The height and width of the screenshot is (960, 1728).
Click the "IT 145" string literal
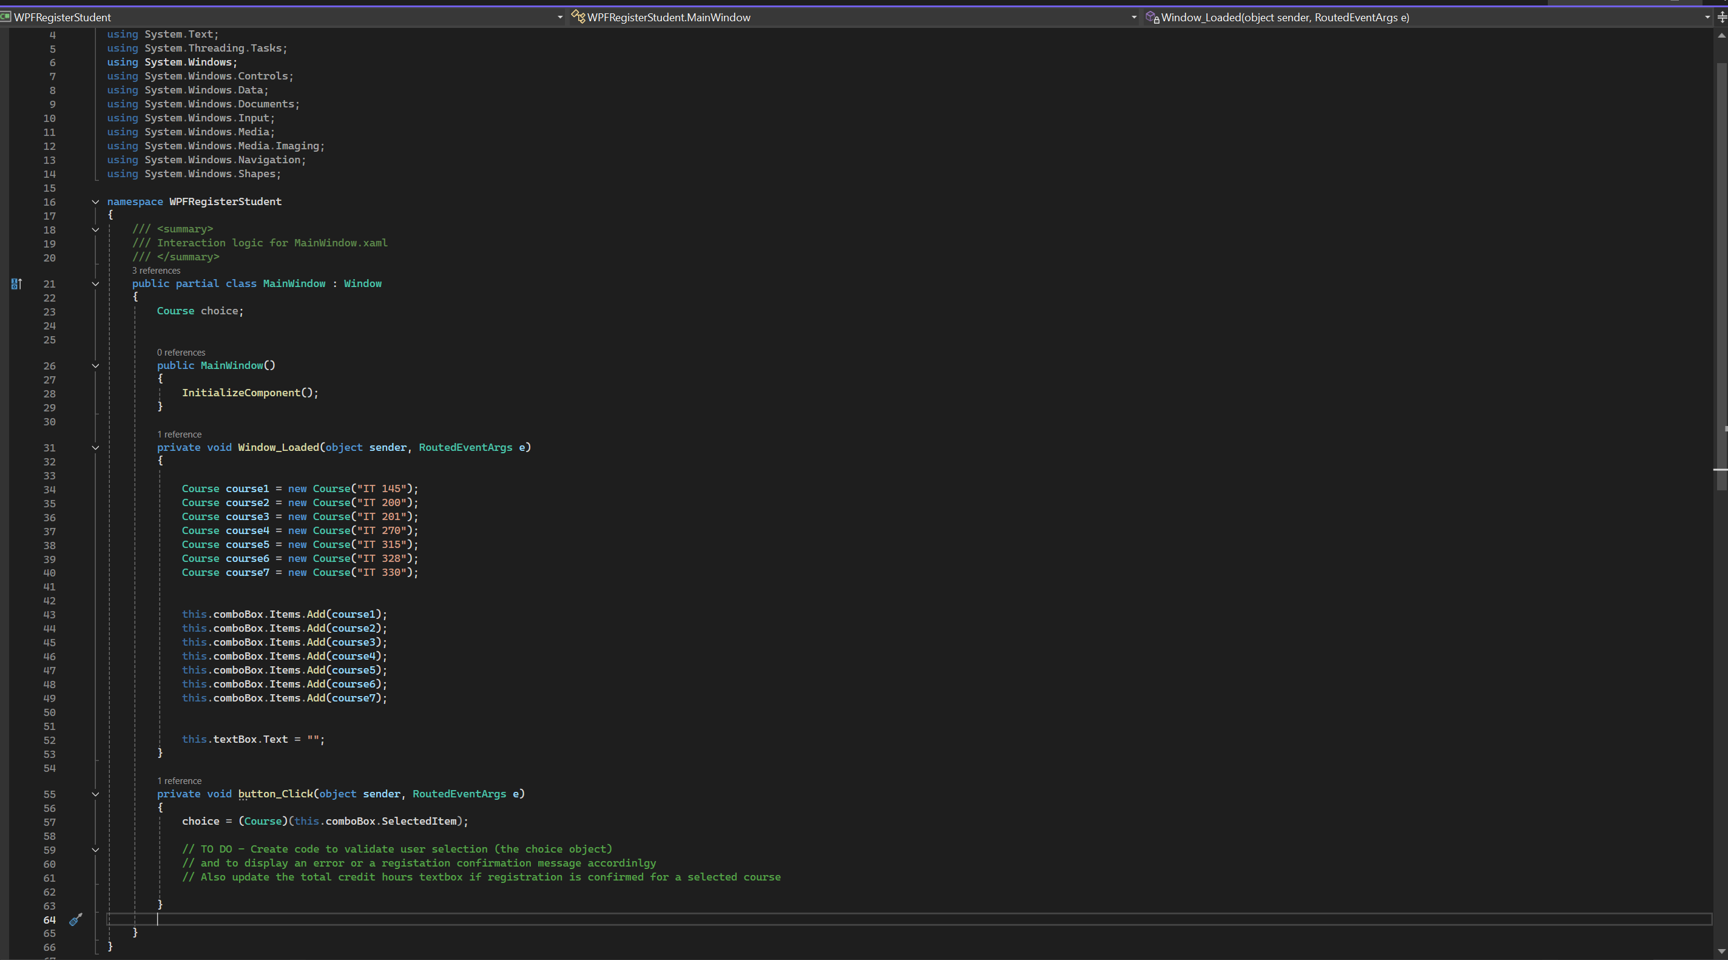click(x=381, y=489)
